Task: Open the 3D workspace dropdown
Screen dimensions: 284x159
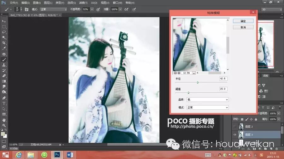Action: tap(272, 9)
